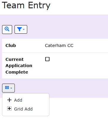The height and width of the screenshot is (125, 108).
Task: Expand the filter dropdown caret
Action: [24, 29]
